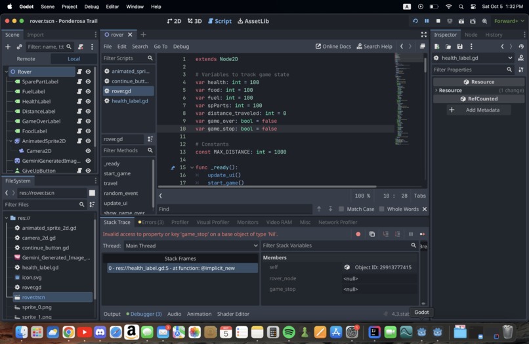Close the Find bar
Viewport: 529px width, 344px height.
coord(425,209)
